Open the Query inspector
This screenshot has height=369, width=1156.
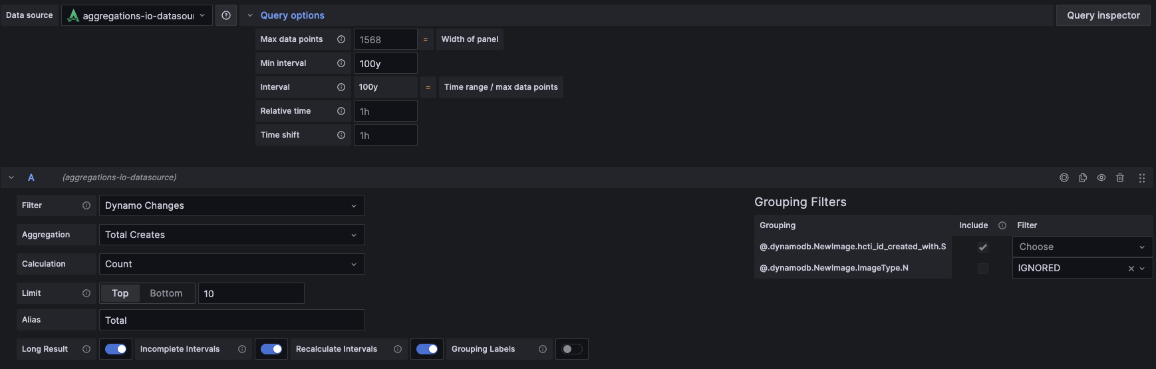[1103, 15]
